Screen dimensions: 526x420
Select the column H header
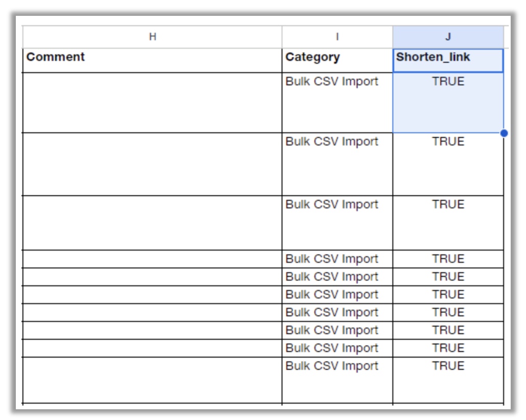coord(152,37)
